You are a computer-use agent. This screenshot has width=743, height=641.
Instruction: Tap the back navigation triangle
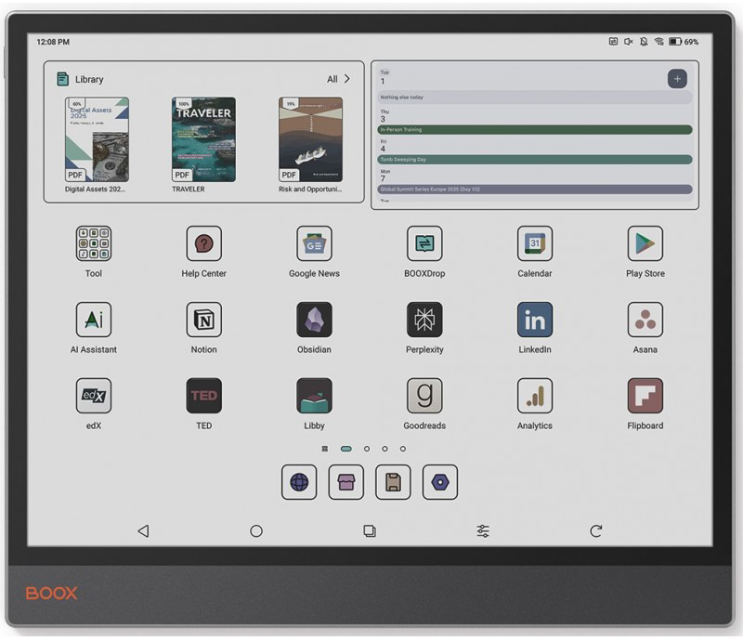[x=143, y=531]
